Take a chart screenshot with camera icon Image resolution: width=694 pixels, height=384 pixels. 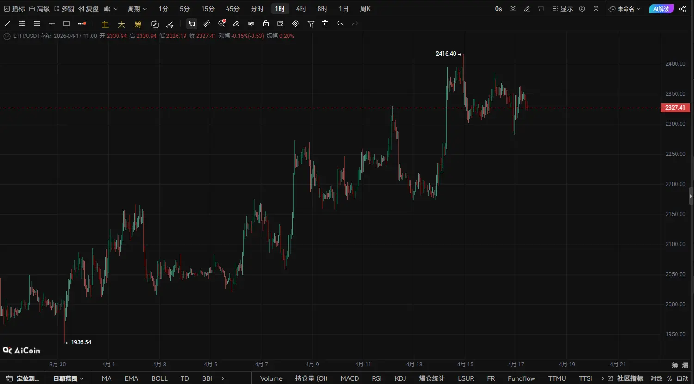(513, 9)
